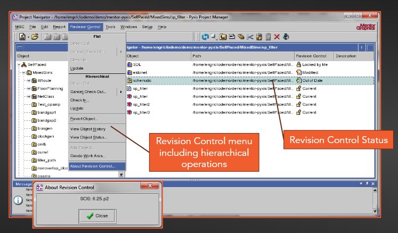
Task: Click the blue info icon in Message panel
Action: 18,200
